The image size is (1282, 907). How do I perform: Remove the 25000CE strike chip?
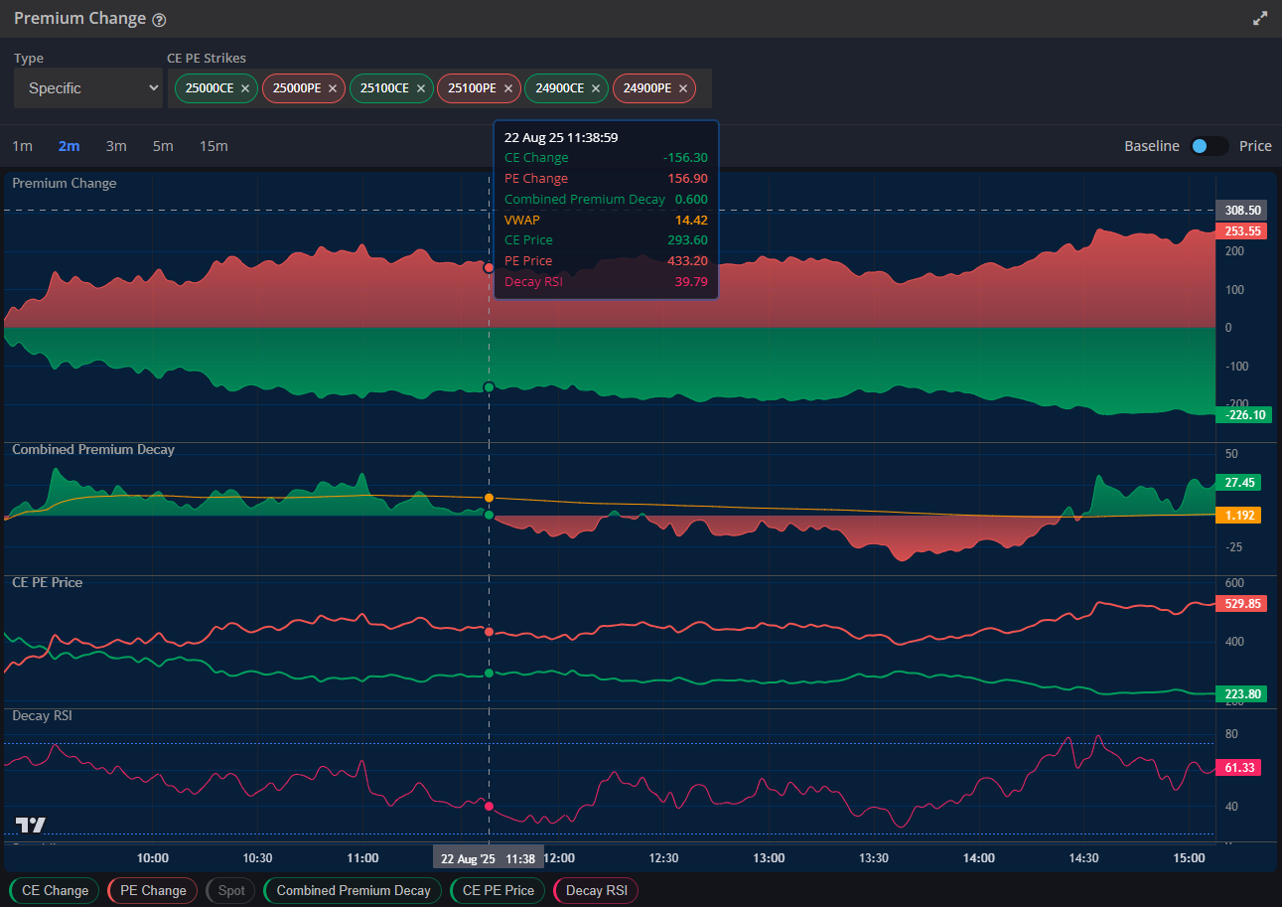(245, 88)
